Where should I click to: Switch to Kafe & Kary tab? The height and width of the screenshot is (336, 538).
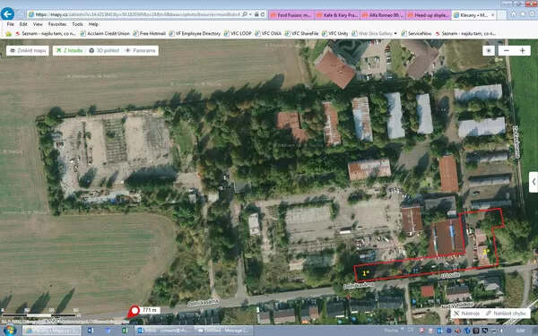coord(337,15)
